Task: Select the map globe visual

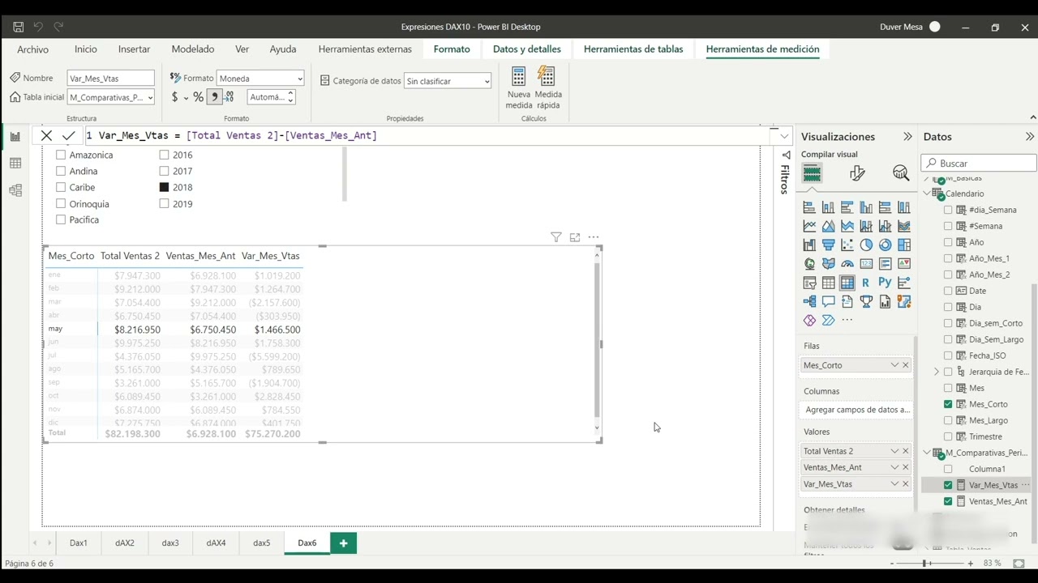Action: tap(809, 263)
